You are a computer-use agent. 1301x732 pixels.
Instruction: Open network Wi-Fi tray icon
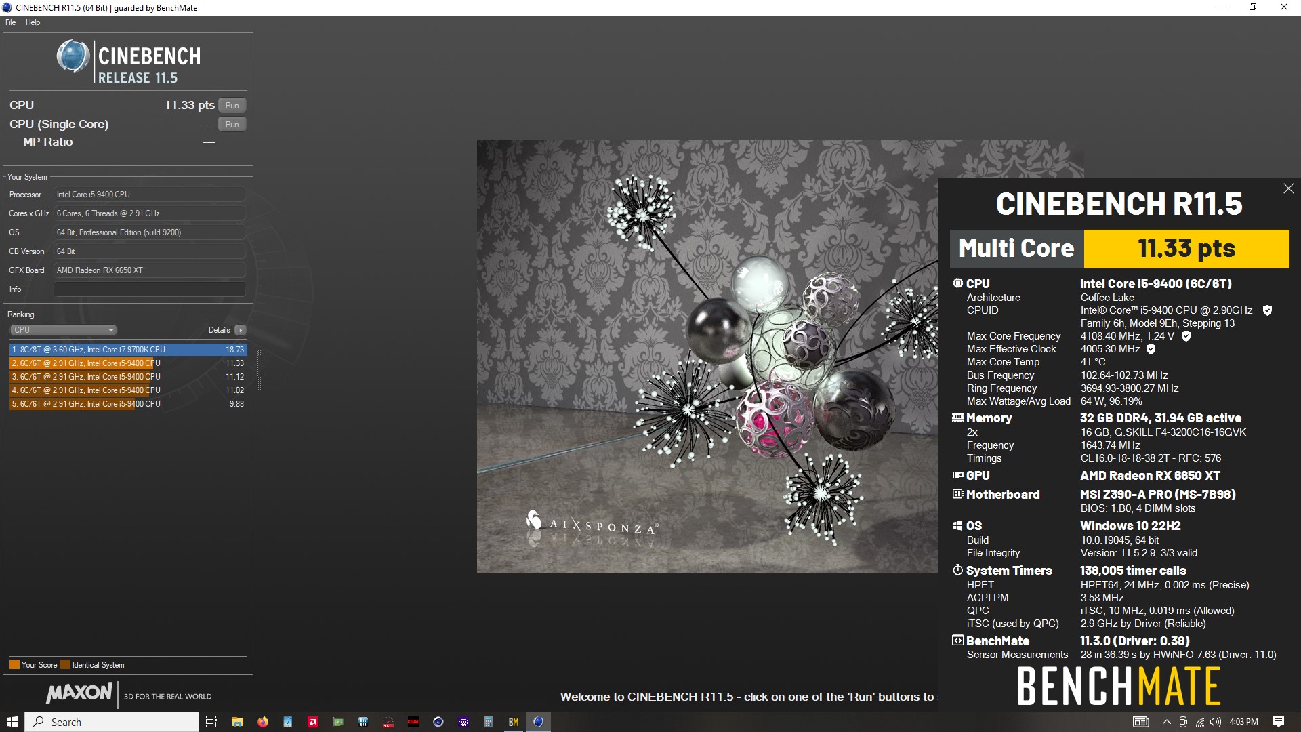[1200, 723]
